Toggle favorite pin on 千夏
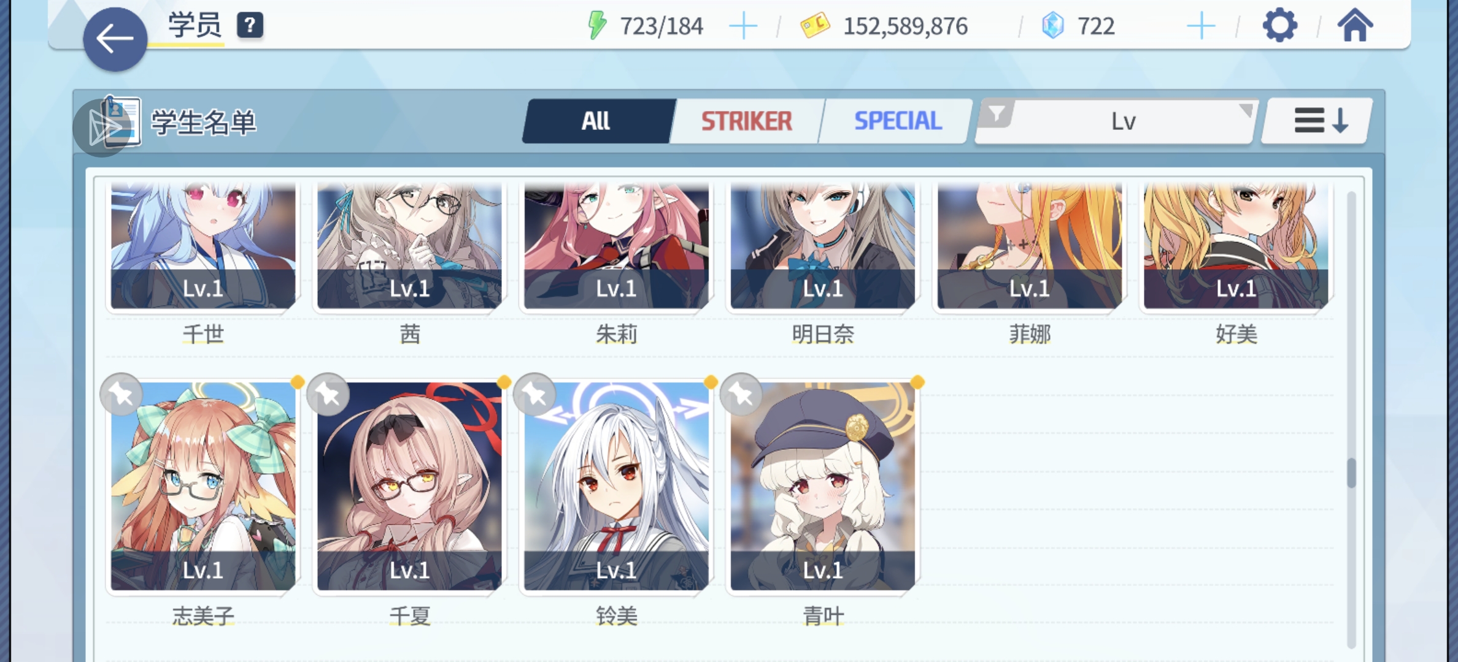 (328, 394)
